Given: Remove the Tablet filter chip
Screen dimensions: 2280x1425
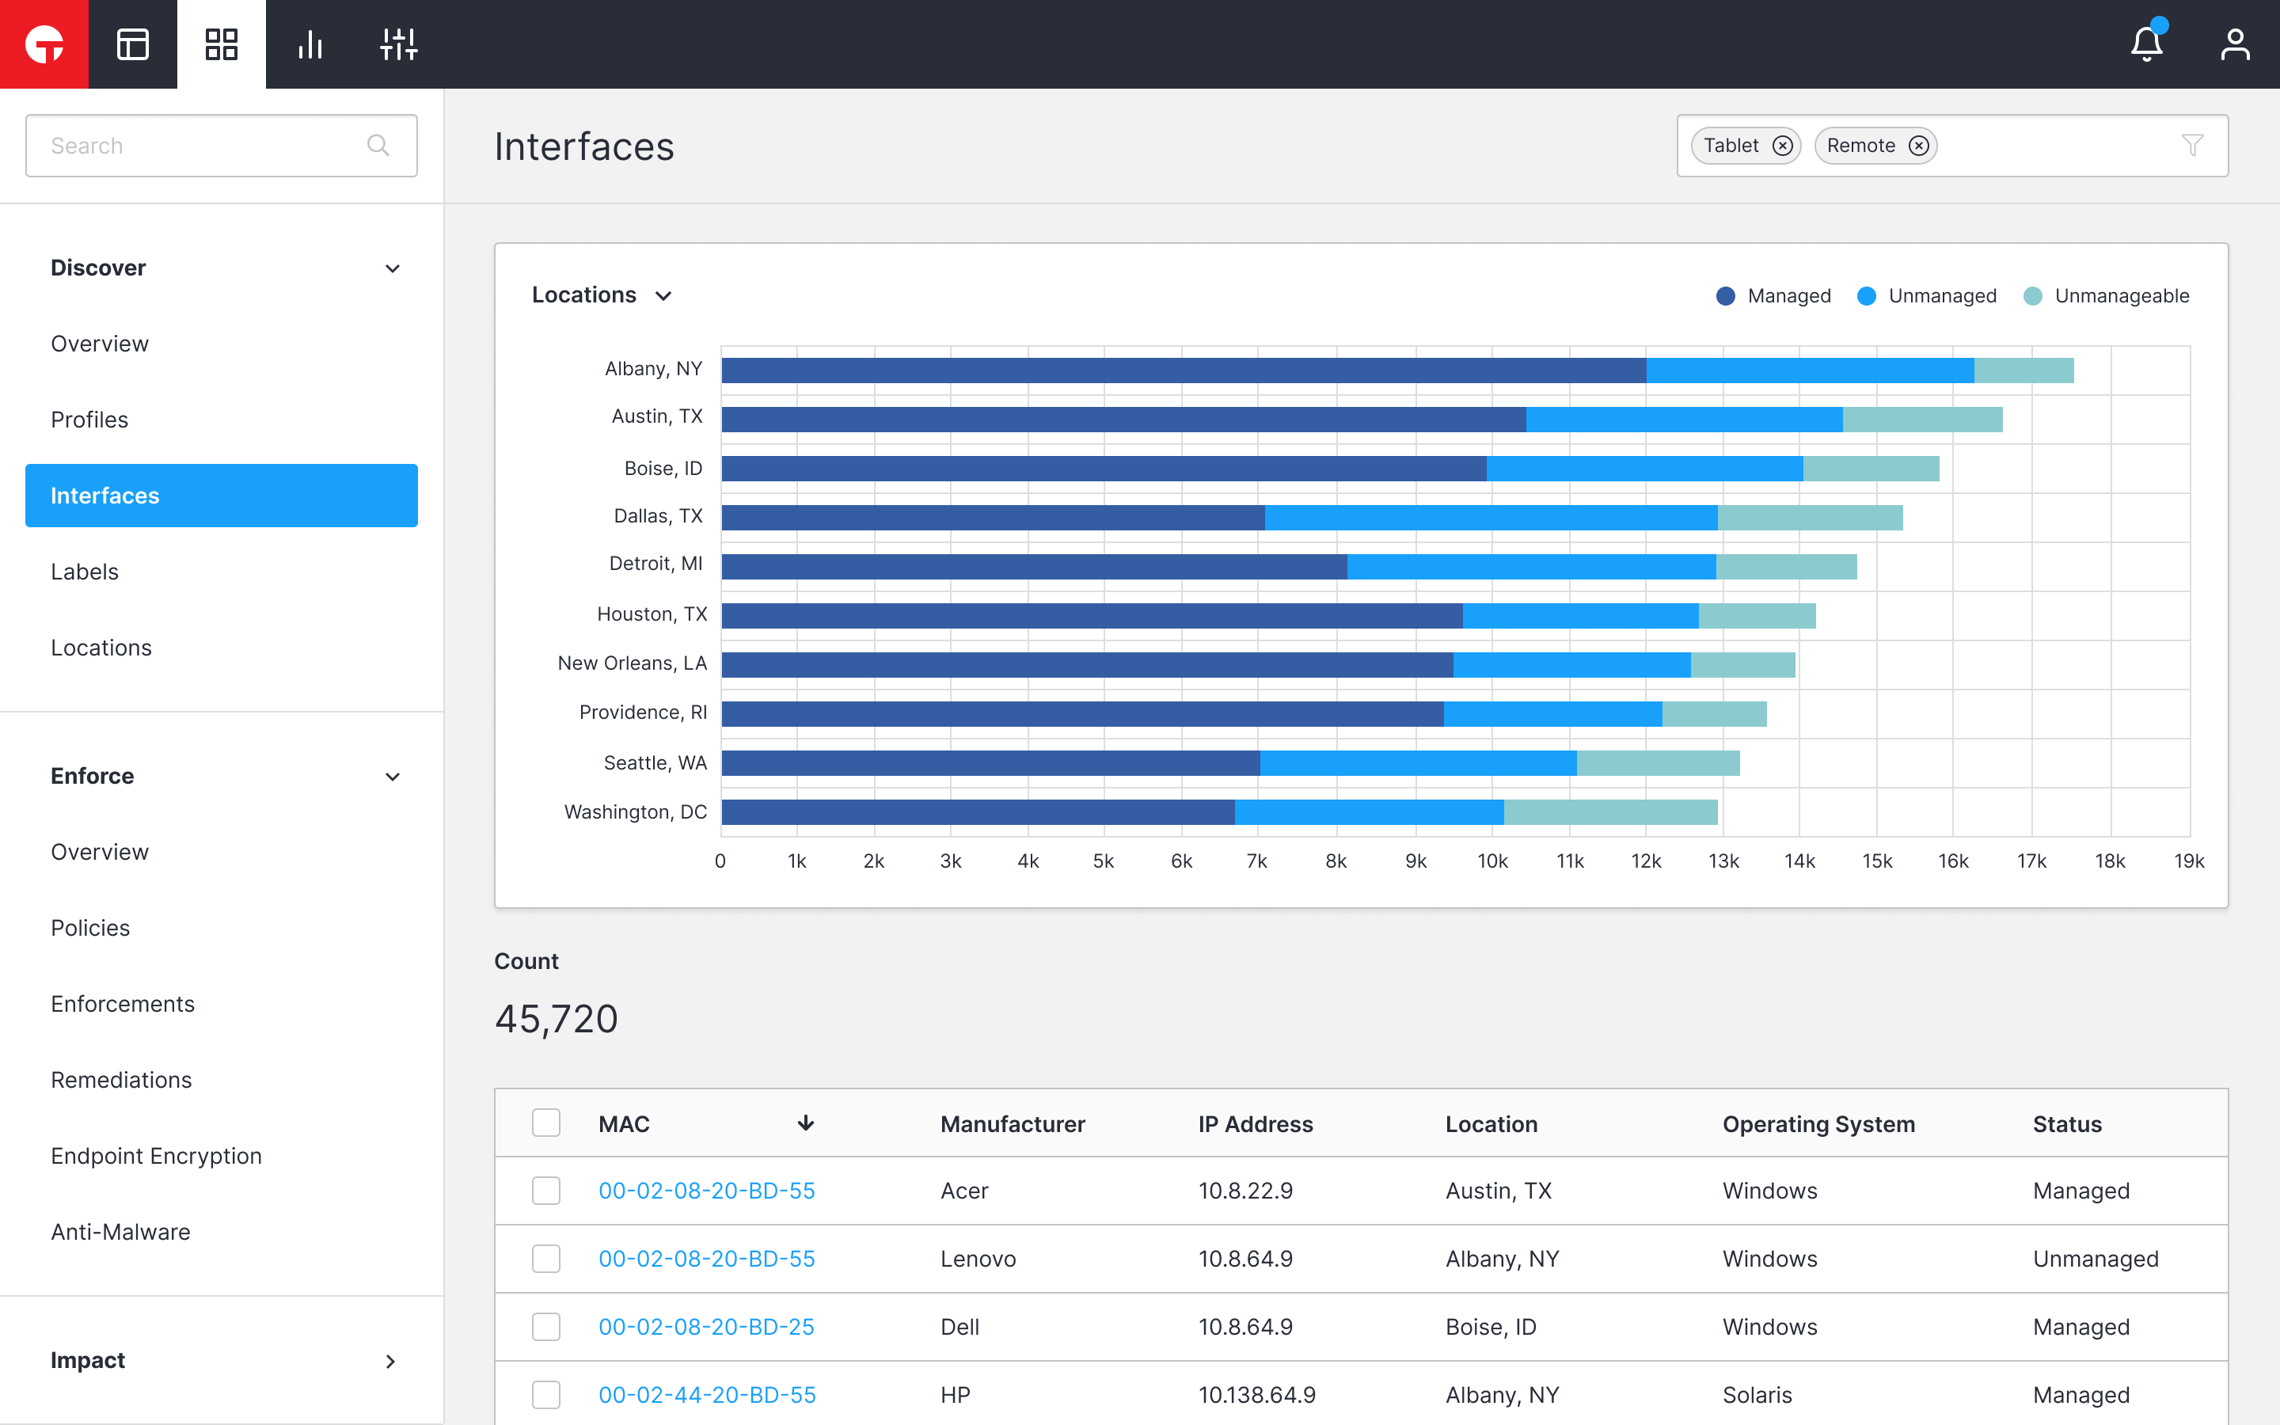Looking at the screenshot, I should pyautogui.click(x=1783, y=145).
